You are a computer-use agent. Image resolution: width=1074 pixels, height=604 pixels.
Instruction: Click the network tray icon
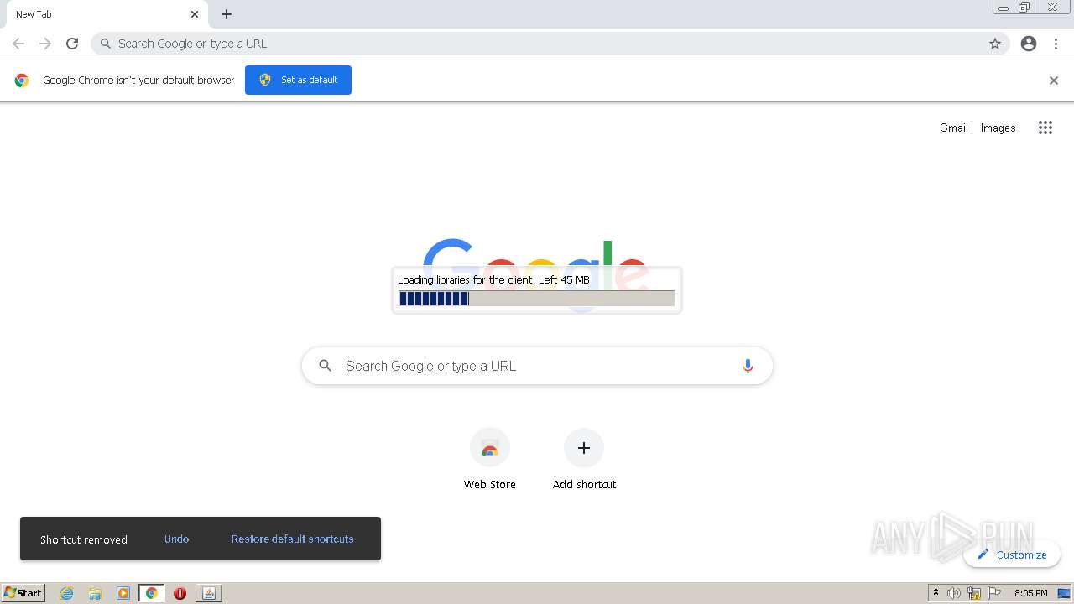(974, 593)
